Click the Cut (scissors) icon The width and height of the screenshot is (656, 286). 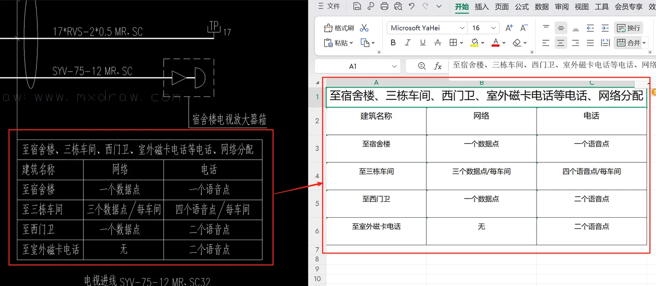click(364, 28)
